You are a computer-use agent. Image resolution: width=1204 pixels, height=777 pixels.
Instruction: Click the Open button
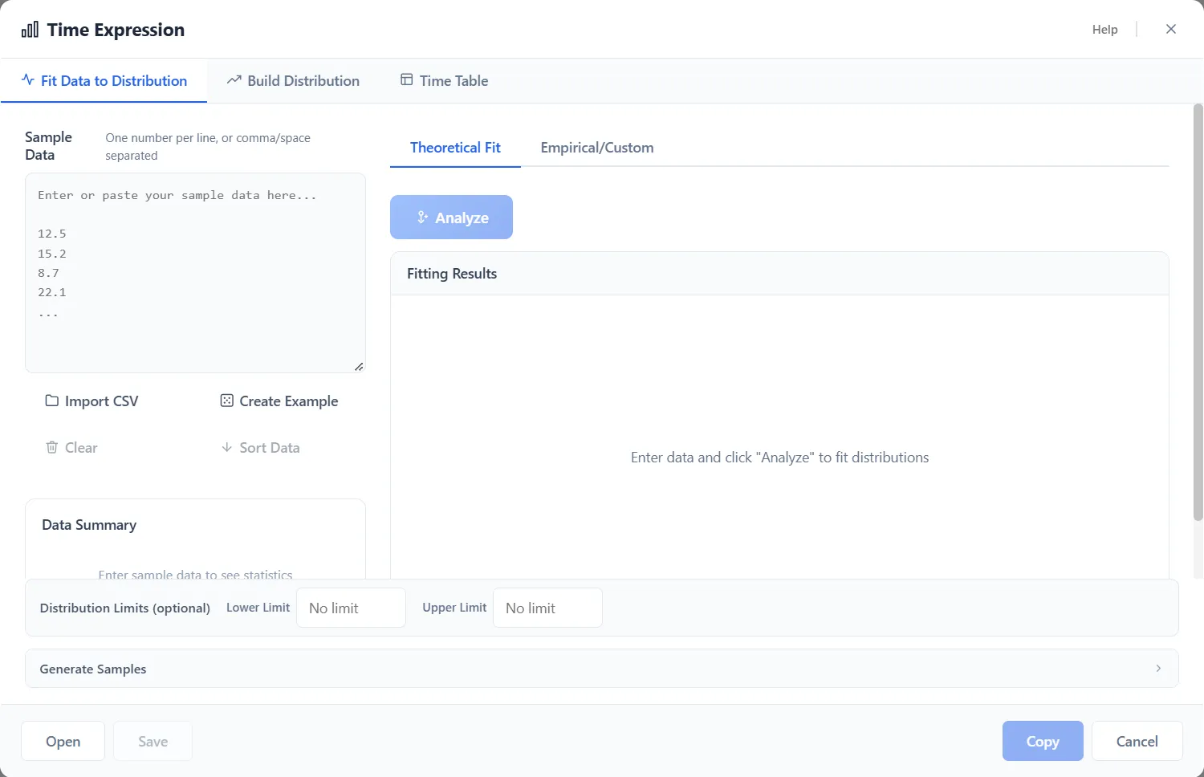(x=63, y=741)
